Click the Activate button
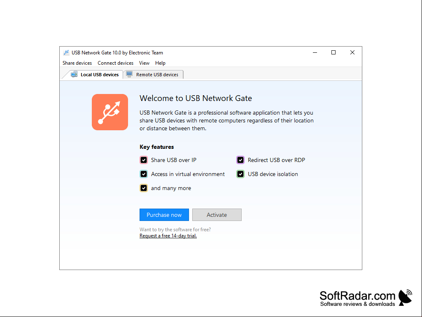Image resolution: width=422 pixels, height=317 pixels. coord(217,215)
